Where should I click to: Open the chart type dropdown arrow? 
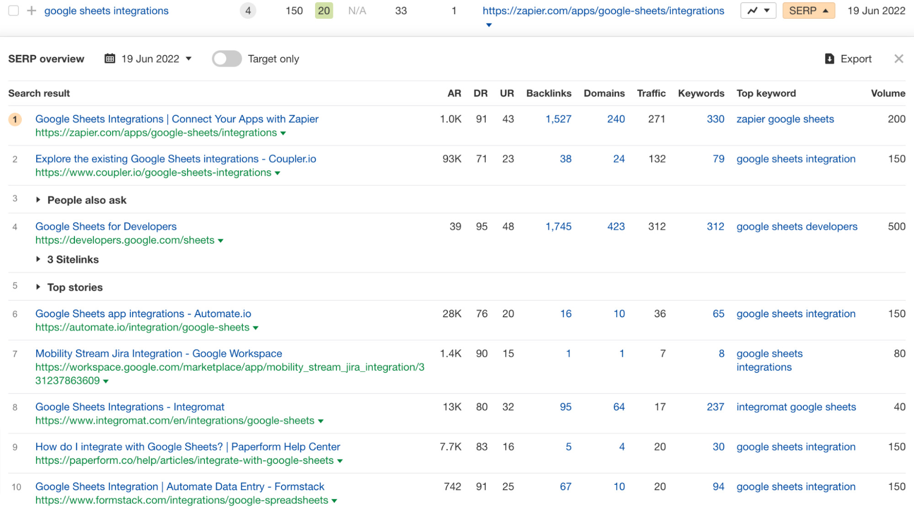766,10
